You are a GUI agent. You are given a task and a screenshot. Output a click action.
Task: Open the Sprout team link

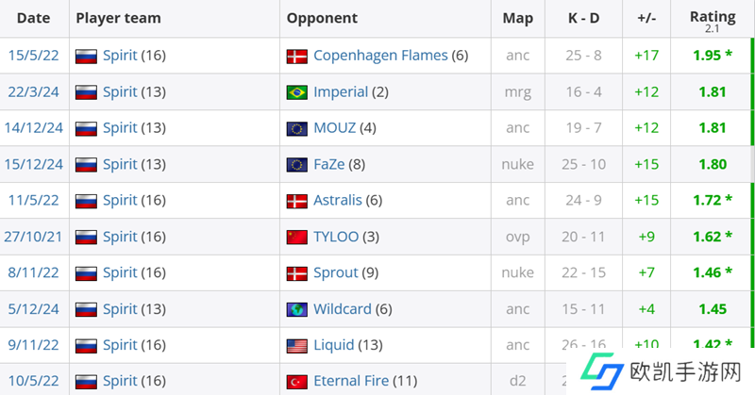(x=336, y=272)
